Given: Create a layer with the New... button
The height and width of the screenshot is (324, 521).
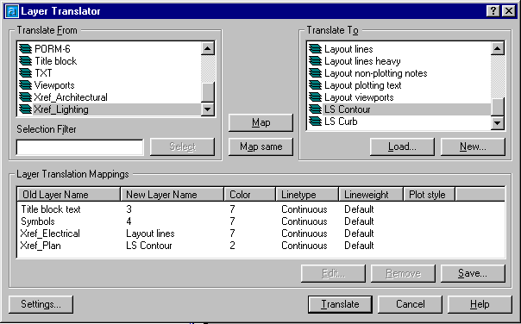Looking at the screenshot, I should click(x=473, y=146).
